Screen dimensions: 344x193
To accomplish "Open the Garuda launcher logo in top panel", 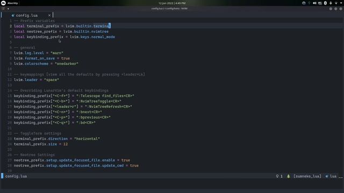I will [x=3, y=3].
